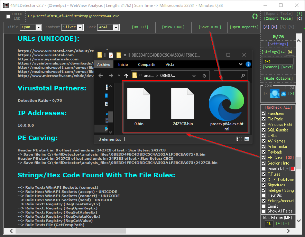Open the [Settings] link
305x237 pixels.
pyautogui.click(x=278, y=44)
